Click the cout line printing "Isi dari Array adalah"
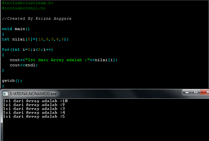 (x=64, y=60)
